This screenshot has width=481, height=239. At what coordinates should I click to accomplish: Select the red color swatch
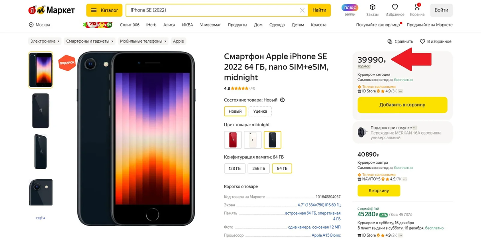click(233, 140)
